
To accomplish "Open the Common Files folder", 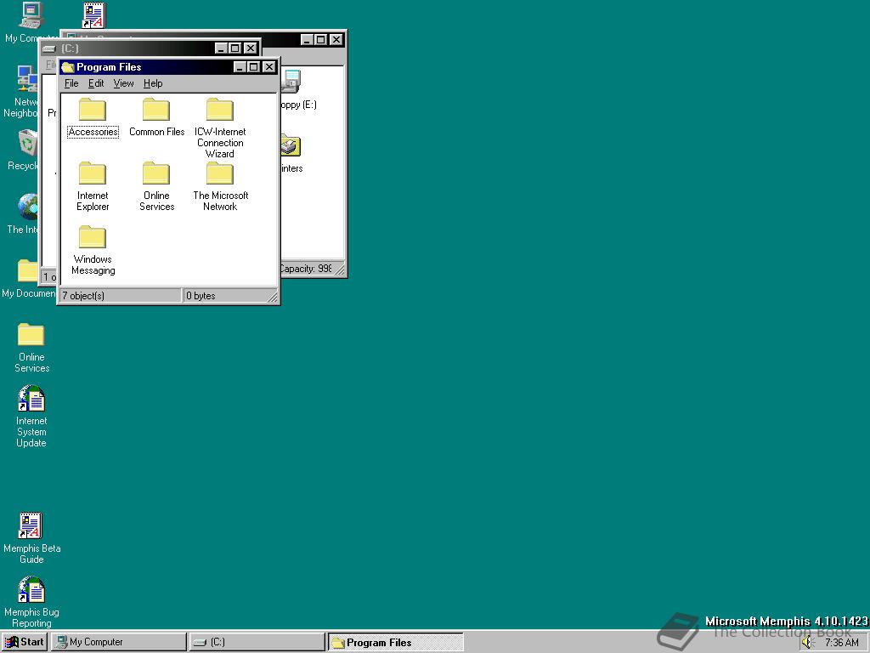I will (x=155, y=109).
